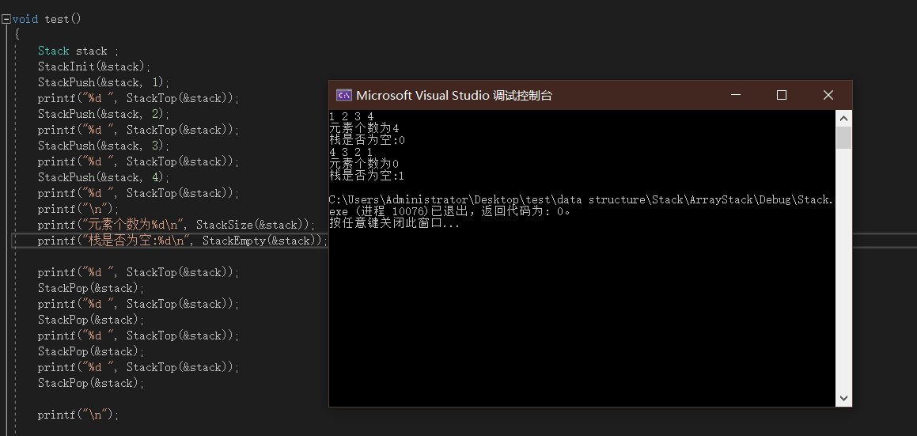Click the printf '栈是否为空' code line
The image size is (917, 436).
pyautogui.click(x=183, y=241)
